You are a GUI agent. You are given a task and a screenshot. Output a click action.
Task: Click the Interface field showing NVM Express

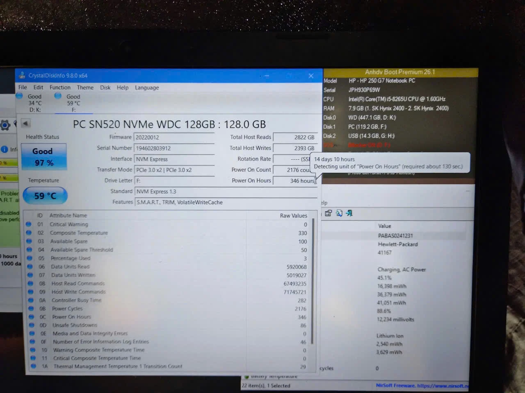tap(174, 159)
